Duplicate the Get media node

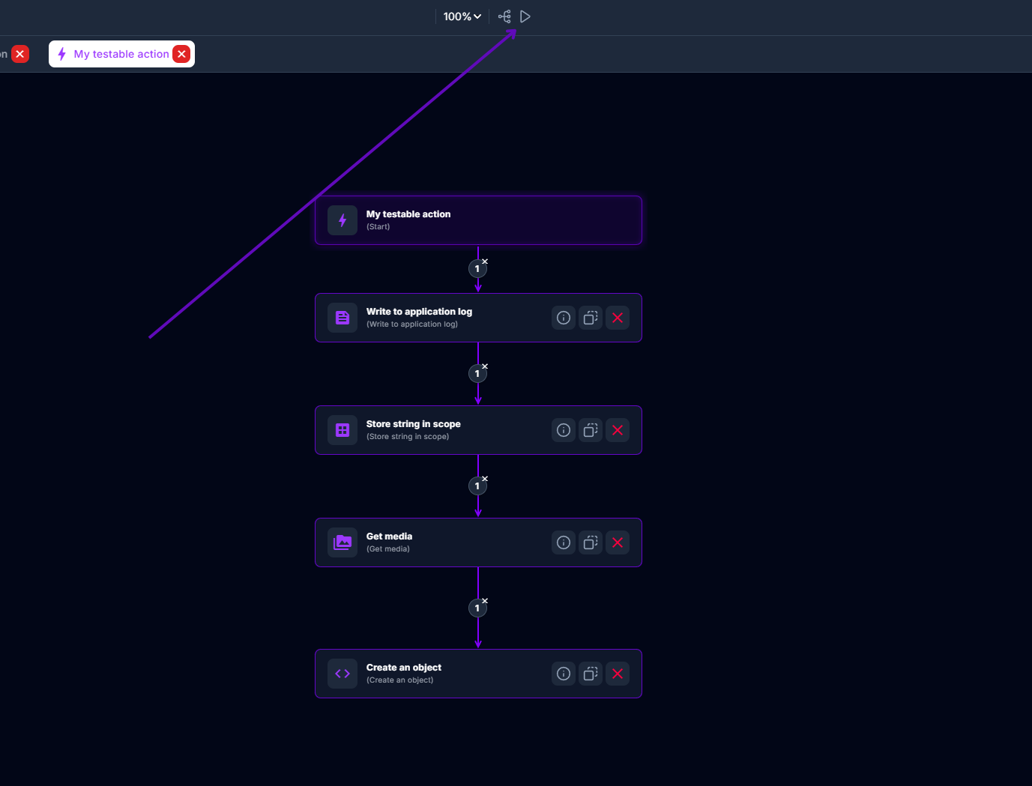click(591, 542)
